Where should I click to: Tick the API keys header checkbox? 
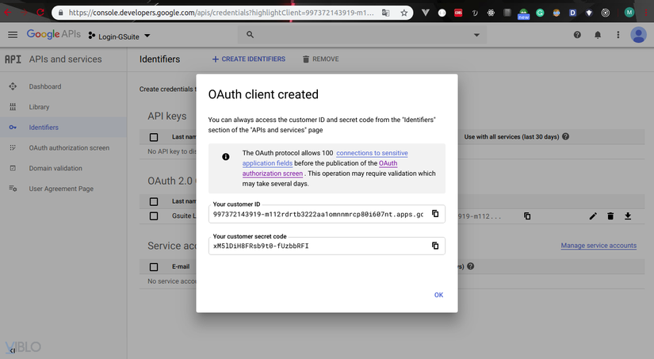pyautogui.click(x=154, y=137)
